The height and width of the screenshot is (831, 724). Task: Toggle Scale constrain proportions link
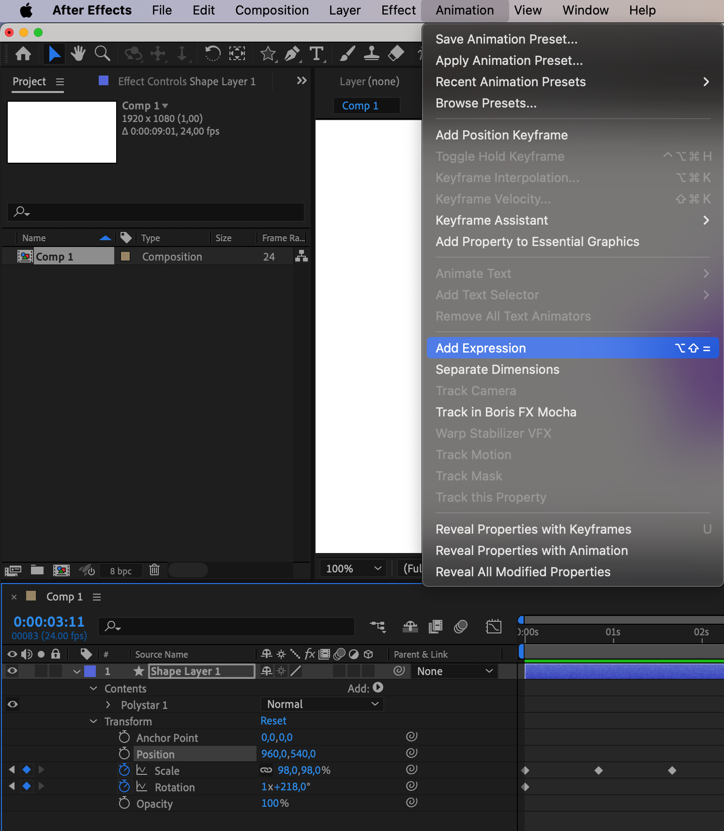coord(266,770)
